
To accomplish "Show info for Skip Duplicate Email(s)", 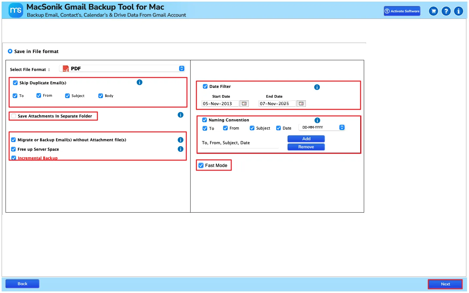I will pyautogui.click(x=139, y=82).
